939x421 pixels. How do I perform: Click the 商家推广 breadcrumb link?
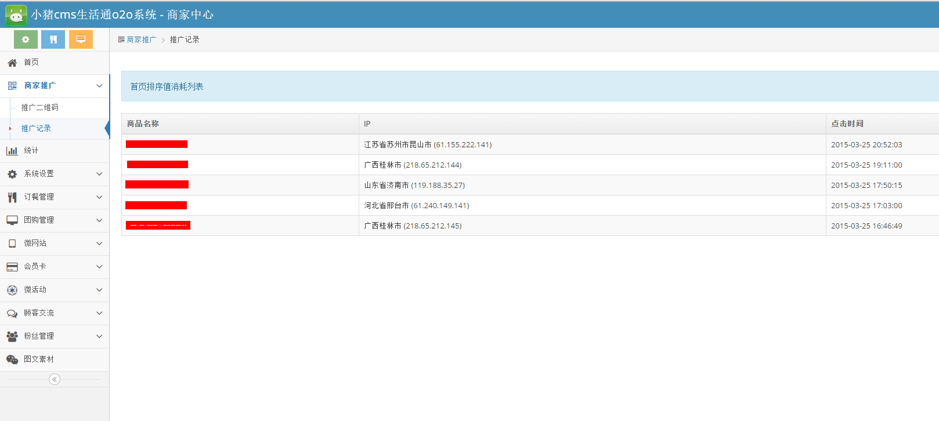pyautogui.click(x=141, y=40)
